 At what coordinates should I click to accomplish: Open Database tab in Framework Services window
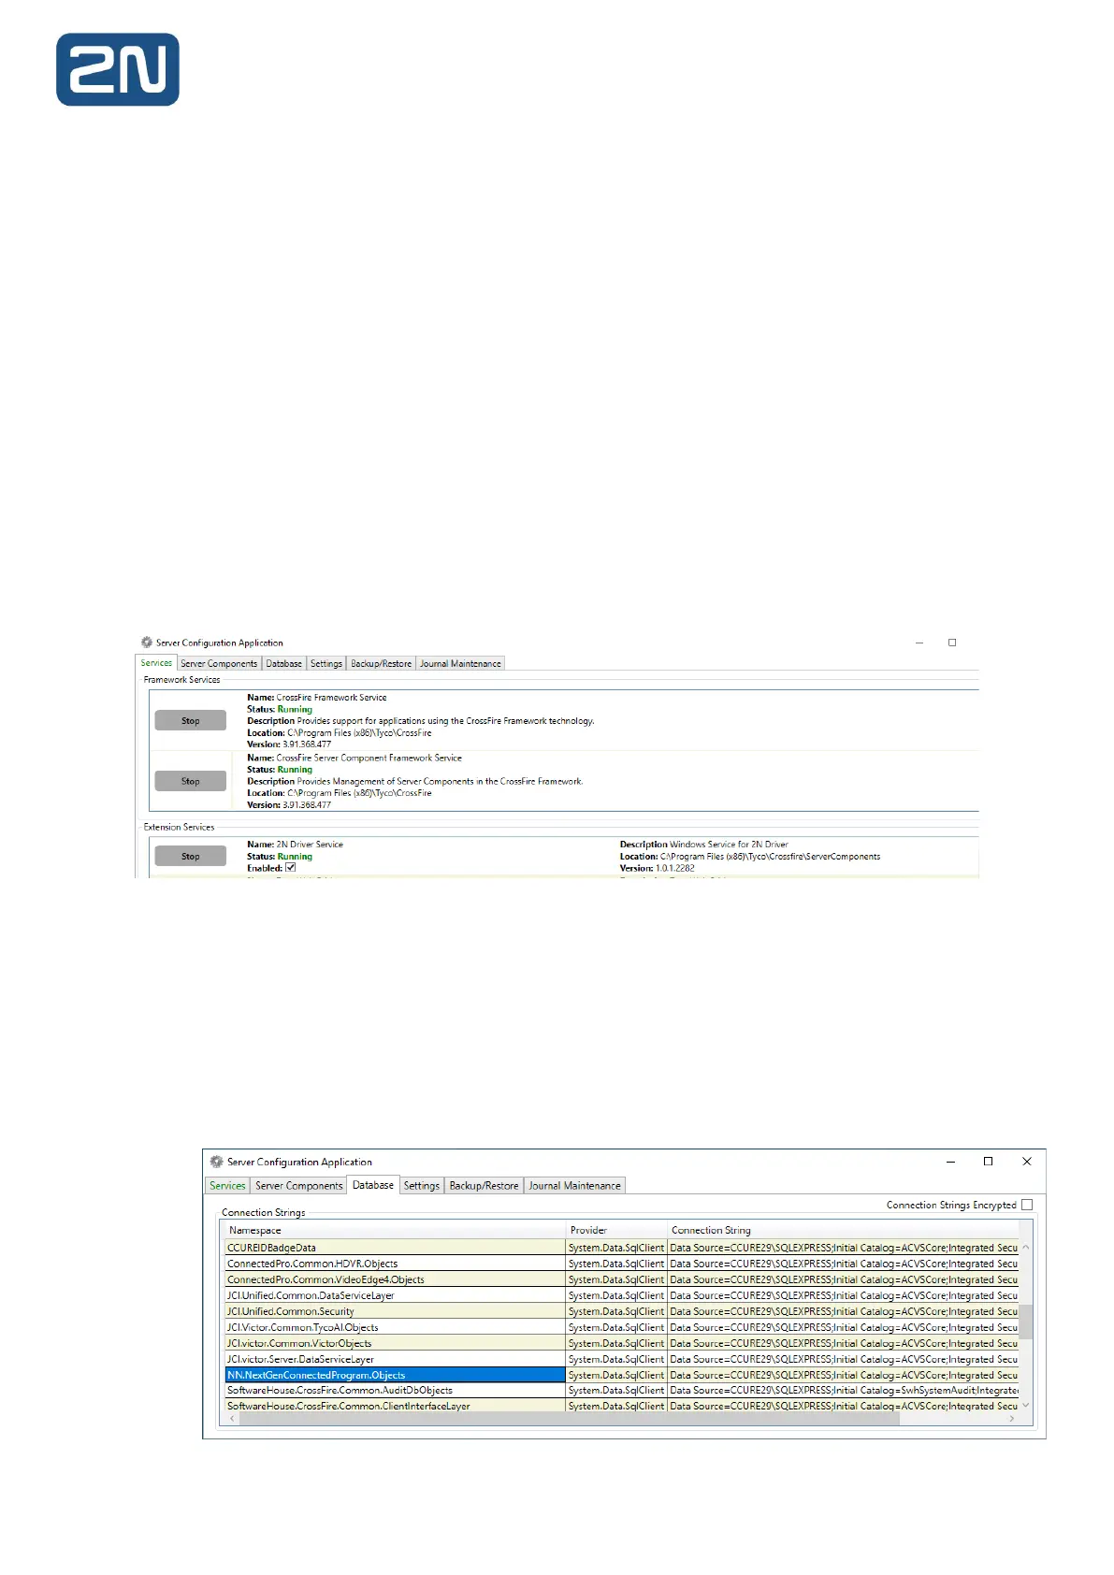click(x=283, y=663)
